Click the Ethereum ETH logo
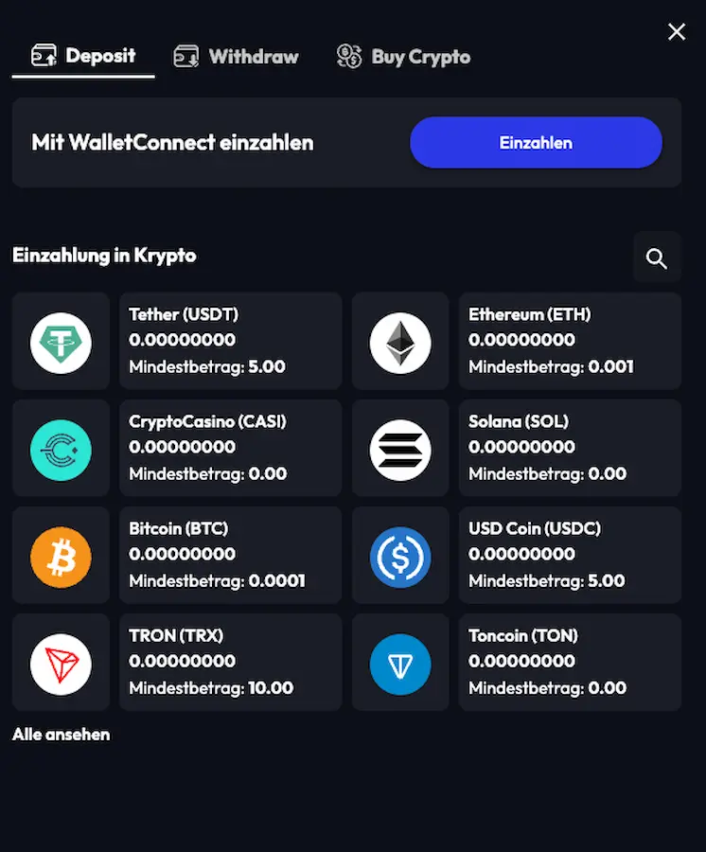706x852 pixels. [400, 340]
